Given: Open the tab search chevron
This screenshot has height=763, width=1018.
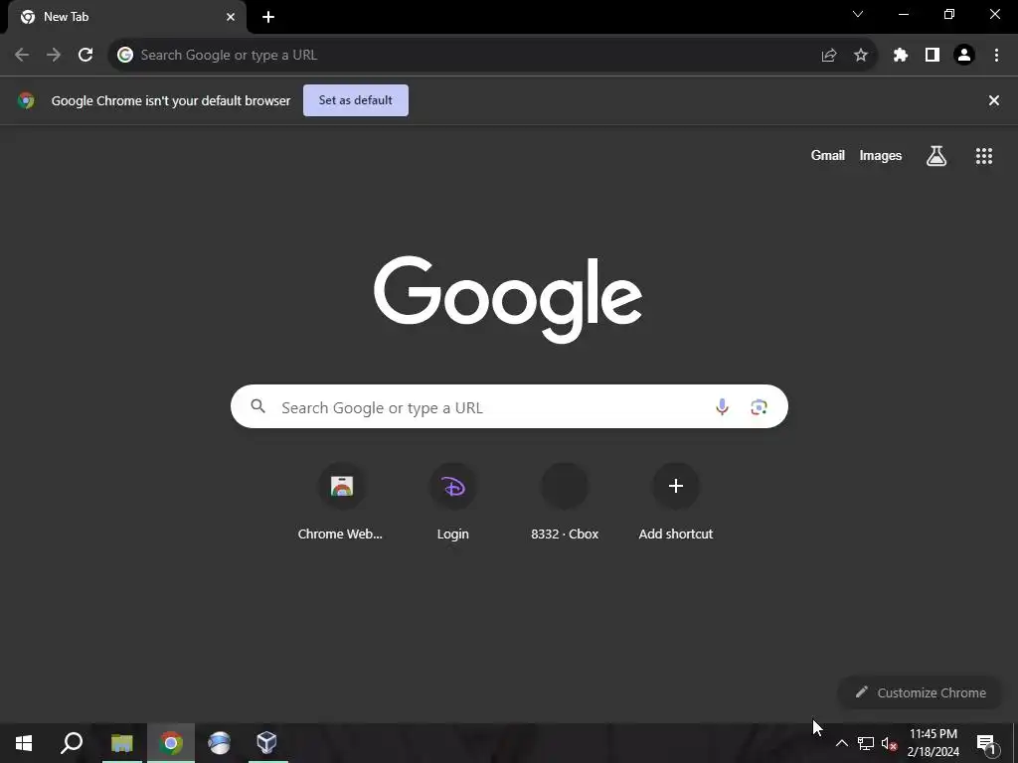Looking at the screenshot, I should tap(858, 14).
